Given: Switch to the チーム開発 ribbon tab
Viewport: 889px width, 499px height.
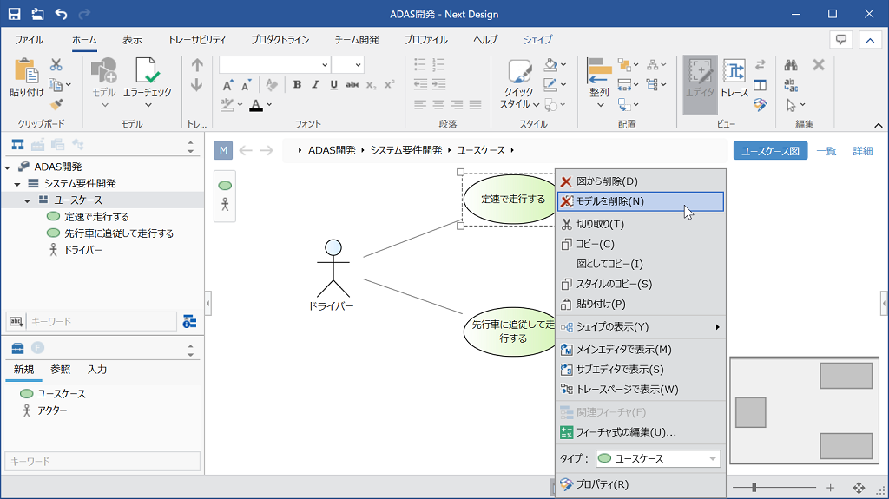Looking at the screenshot, I should click(357, 40).
